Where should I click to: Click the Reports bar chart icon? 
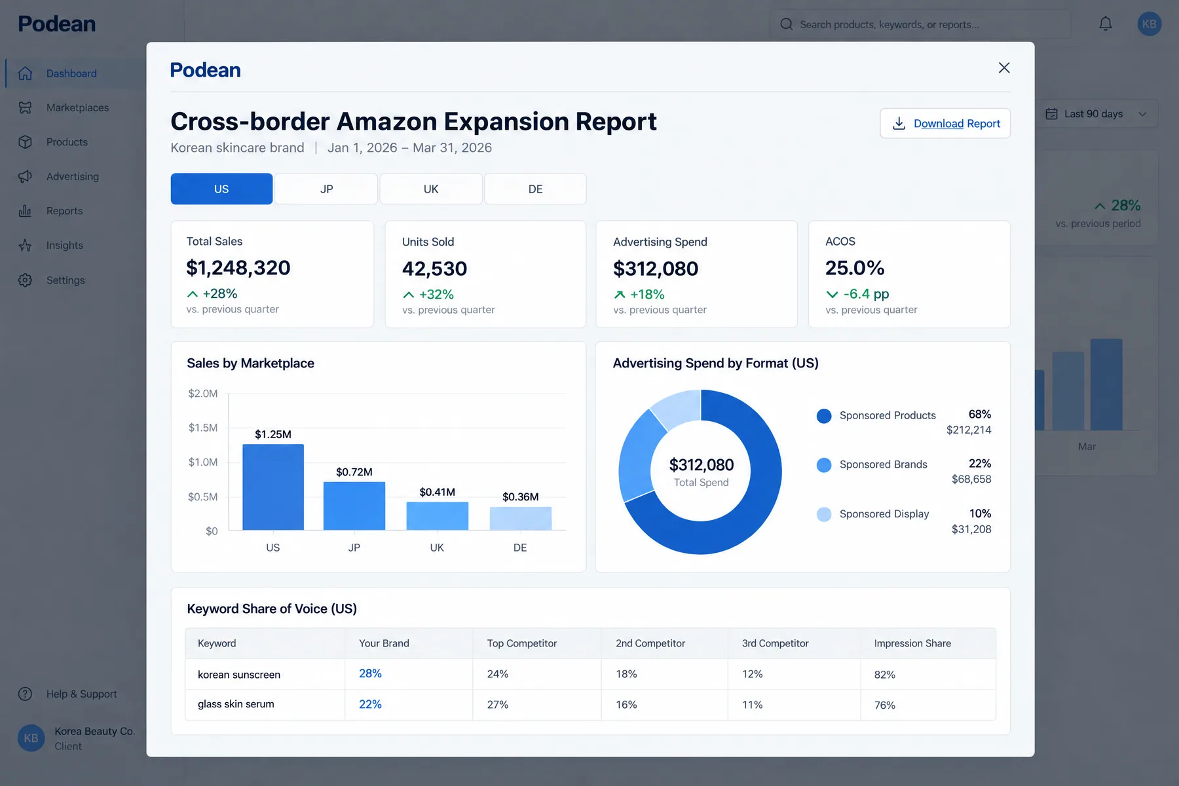point(25,211)
